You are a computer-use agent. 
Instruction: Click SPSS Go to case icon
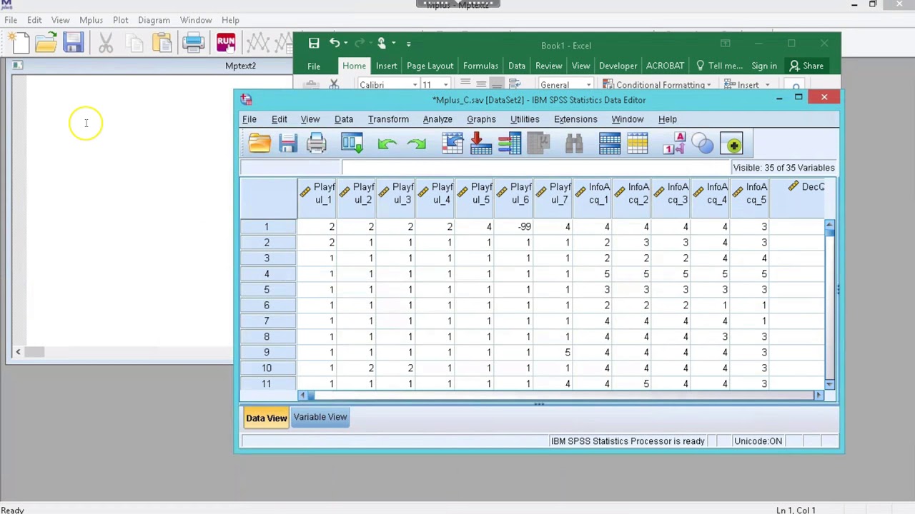click(x=452, y=144)
